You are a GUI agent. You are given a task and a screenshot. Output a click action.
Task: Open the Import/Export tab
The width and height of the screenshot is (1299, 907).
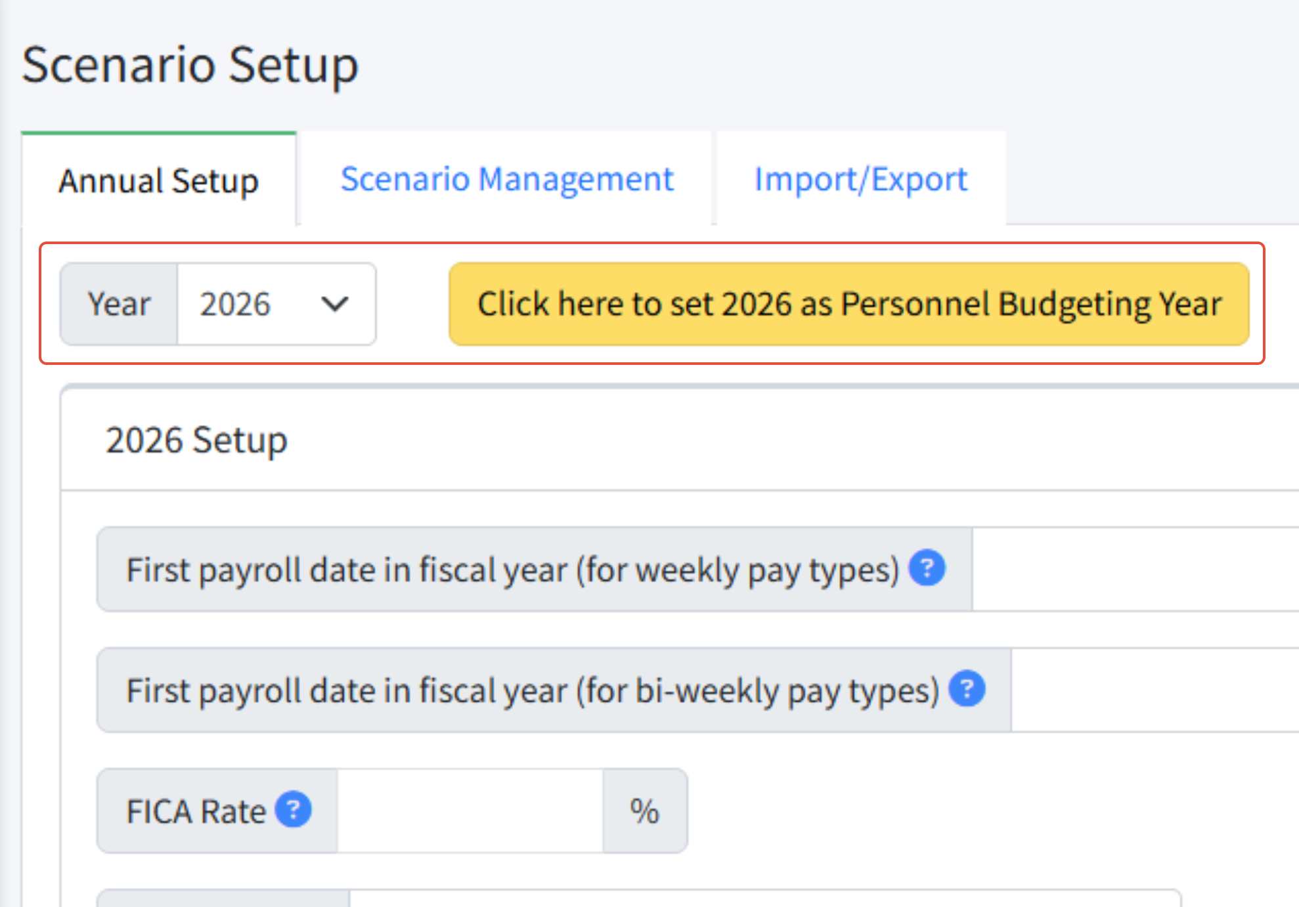click(x=861, y=179)
